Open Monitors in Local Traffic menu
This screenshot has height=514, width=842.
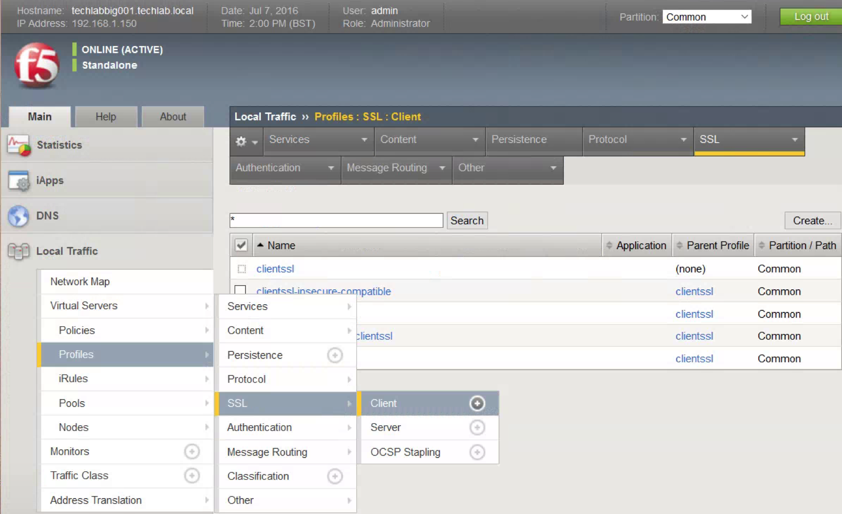pyautogui.click(x=127, y=451)
